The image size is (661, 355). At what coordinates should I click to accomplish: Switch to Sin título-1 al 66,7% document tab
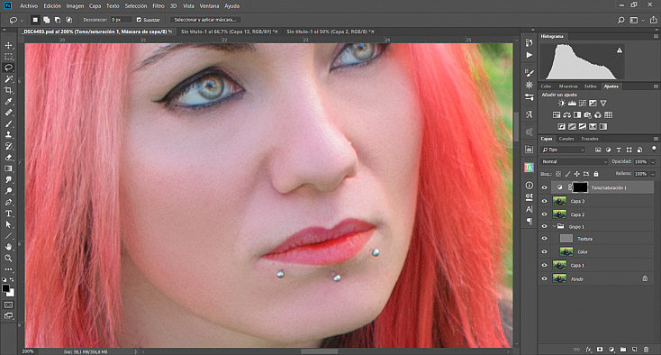click(229, 32)
